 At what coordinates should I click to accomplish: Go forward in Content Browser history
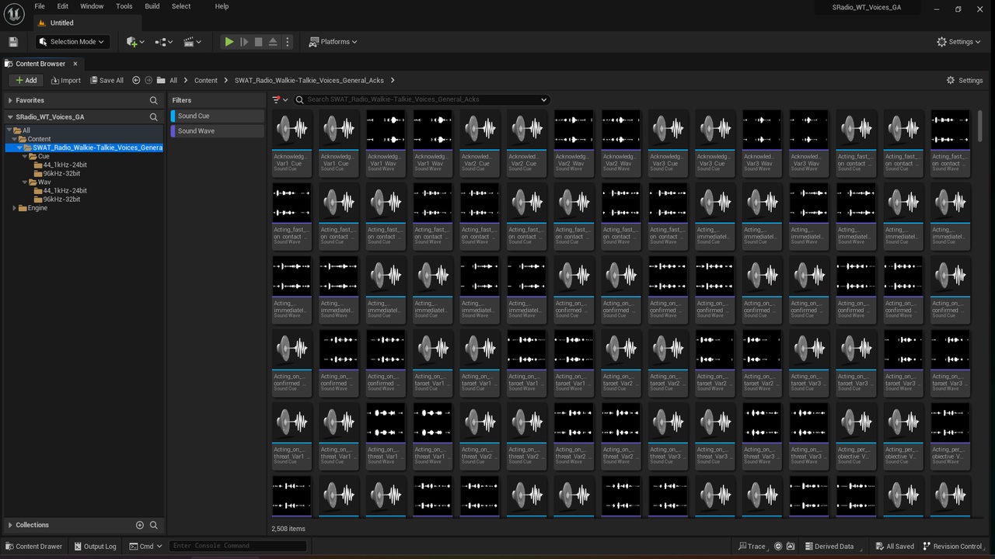pyautogui.click(x=148, y=80)
